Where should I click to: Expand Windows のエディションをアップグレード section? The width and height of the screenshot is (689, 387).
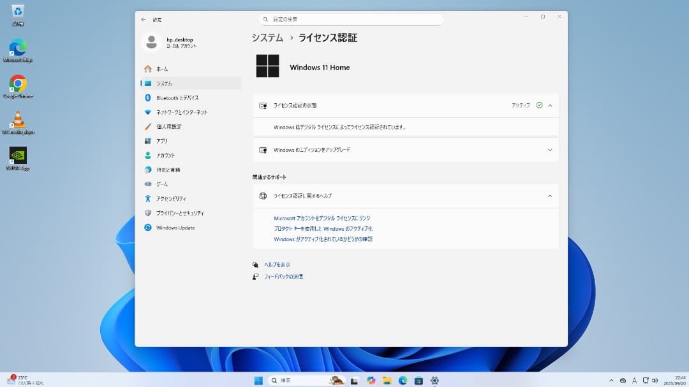[x=549, y=150]
